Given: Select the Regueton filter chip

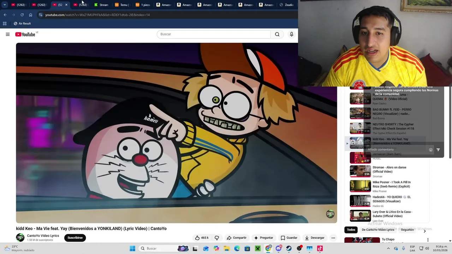Looking at the screenshot, I should click(x=407, y=230).
